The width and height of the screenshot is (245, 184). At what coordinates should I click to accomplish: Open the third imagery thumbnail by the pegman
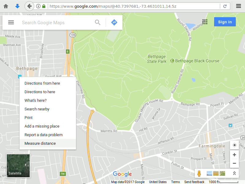point(222,173)
